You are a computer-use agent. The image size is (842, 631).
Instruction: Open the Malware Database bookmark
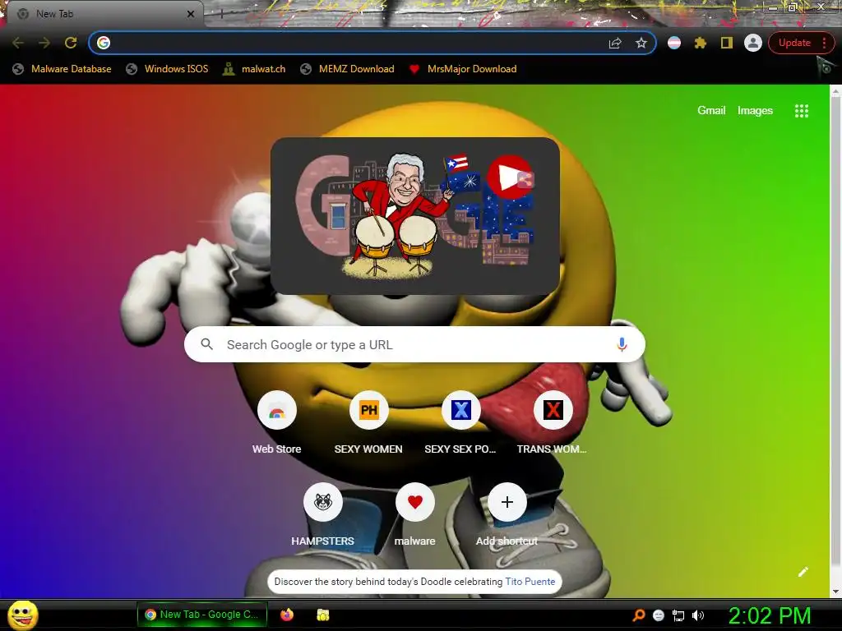(x=62, y=69)
